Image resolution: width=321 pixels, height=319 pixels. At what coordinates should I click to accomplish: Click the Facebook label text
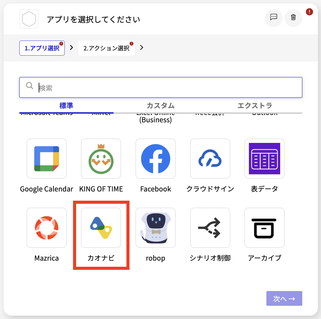point(156,189)
